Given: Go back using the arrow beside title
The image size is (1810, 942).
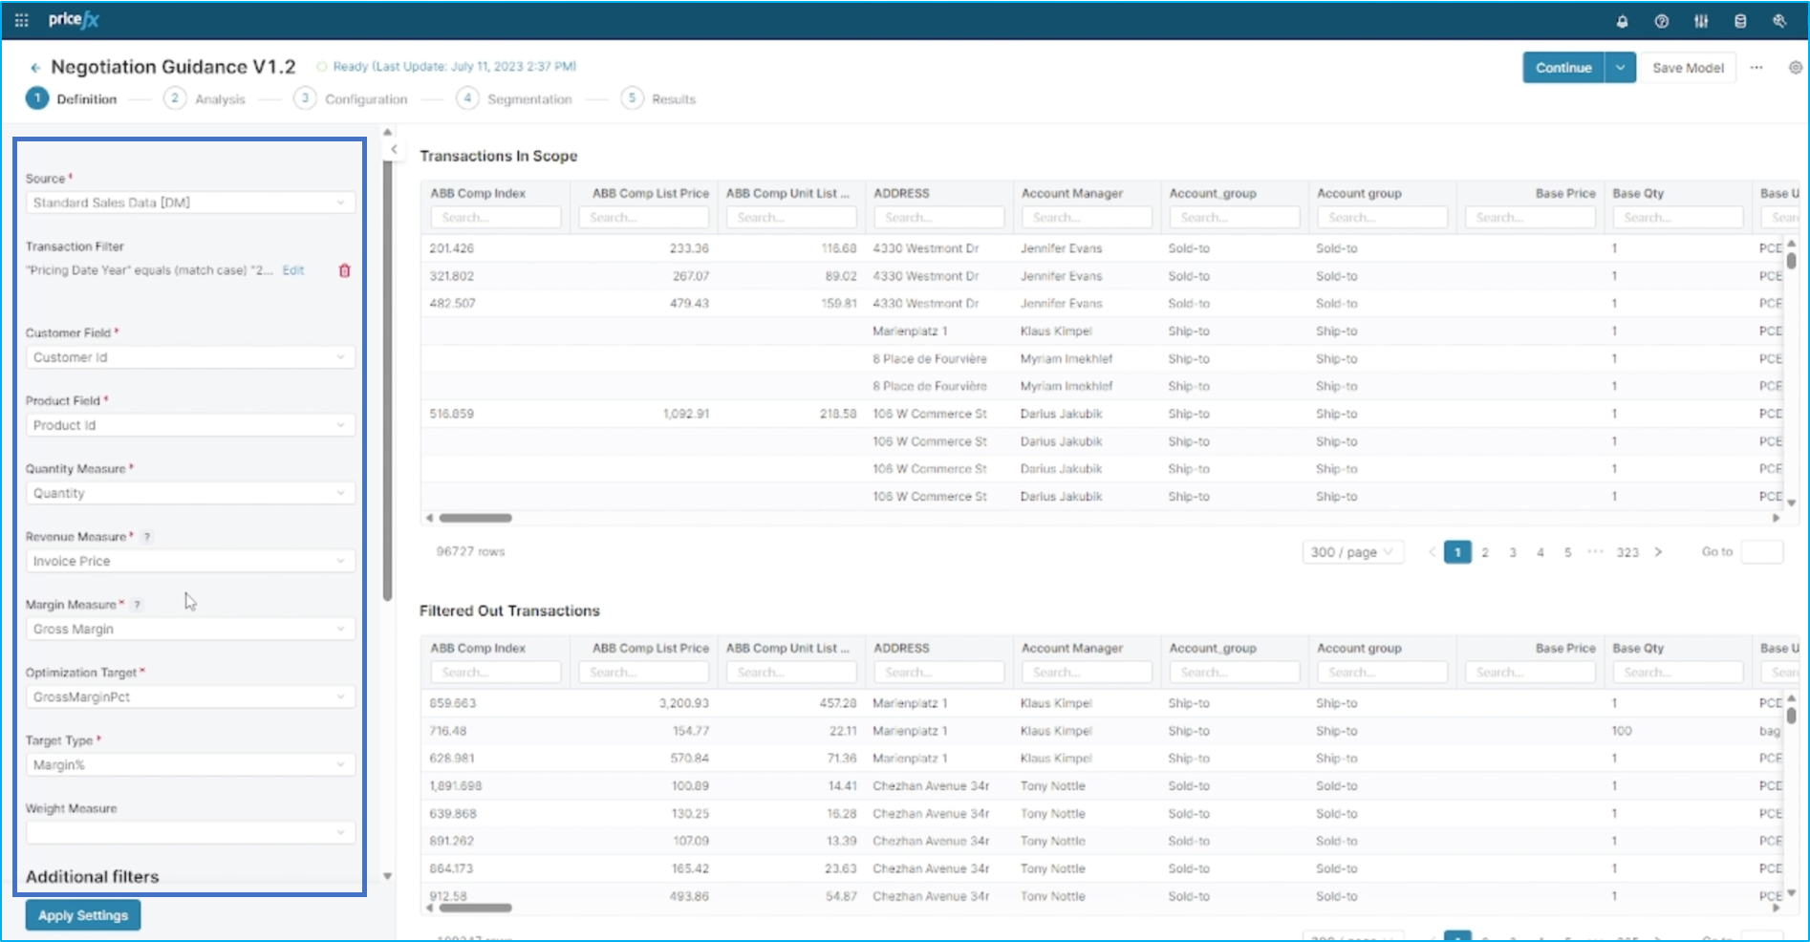Looking at the screenshot, I should pyautogui.click(x=35, y=68).
